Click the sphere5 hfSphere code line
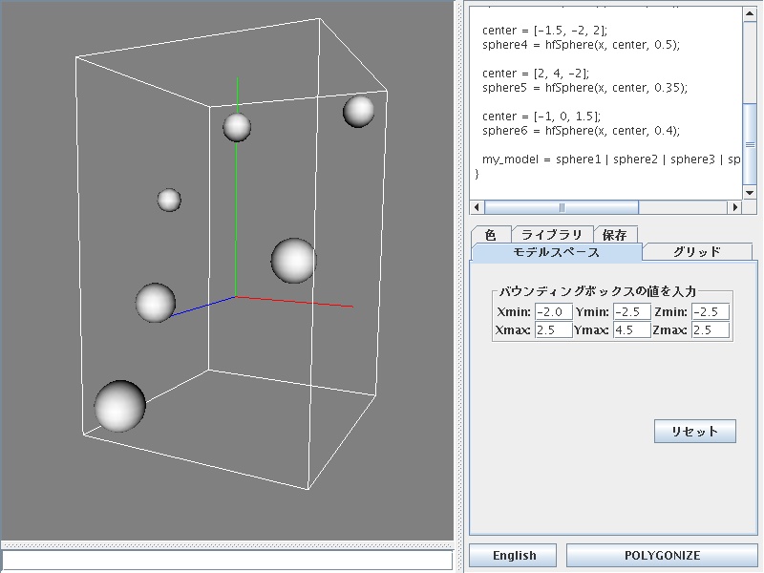764x573 pixels. click(x=584, y=88)
